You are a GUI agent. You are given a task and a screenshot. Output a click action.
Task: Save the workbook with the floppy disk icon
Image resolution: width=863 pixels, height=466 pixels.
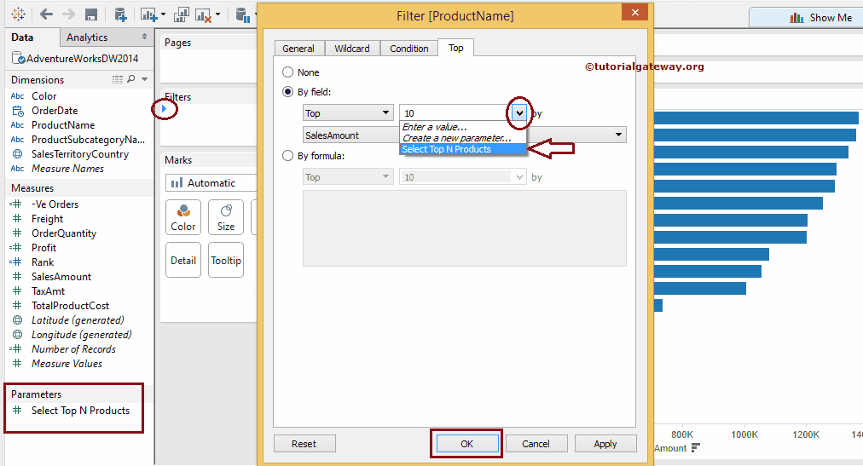[x=91, y=14]
